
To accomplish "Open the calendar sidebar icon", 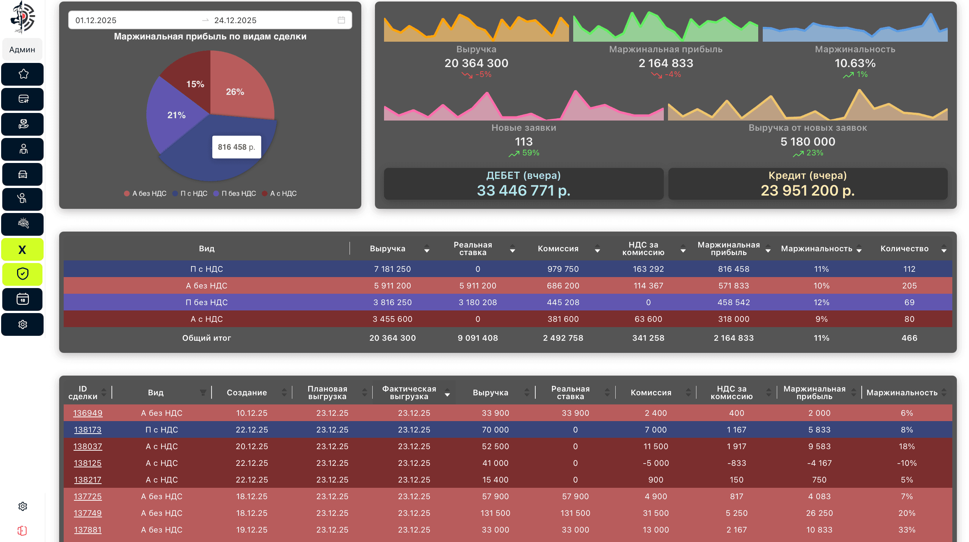I will tap(23, 299).
